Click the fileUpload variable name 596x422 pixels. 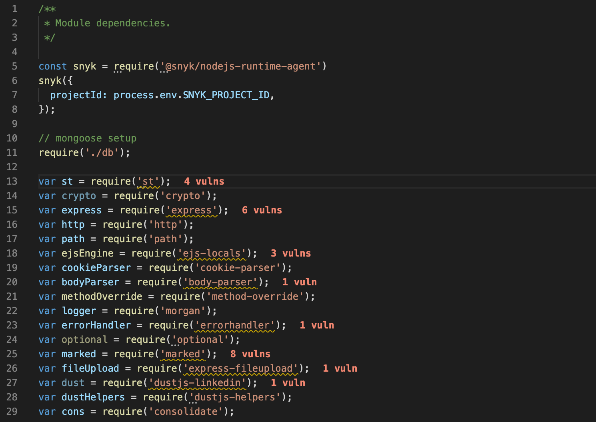[x=90, y=368]
